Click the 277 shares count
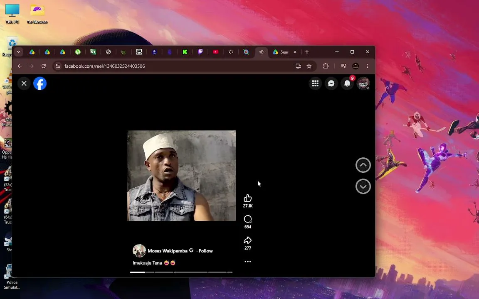This screenshot has width=479, height=299. 248,248
